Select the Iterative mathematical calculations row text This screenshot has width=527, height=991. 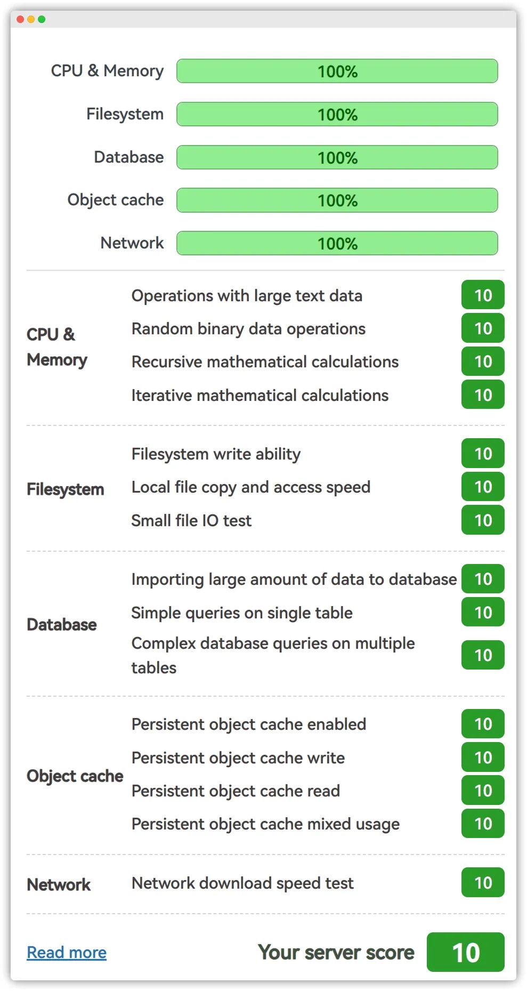coord(260,395)
